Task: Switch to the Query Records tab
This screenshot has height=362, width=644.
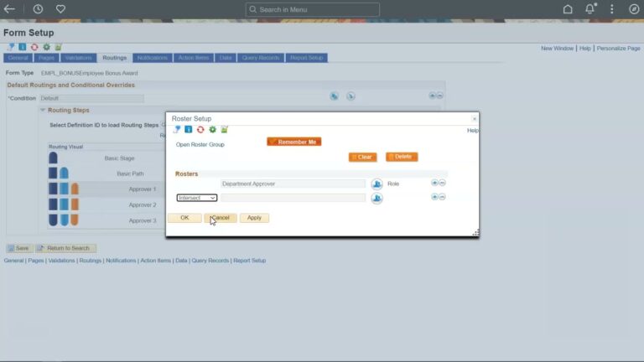Action: coord(261,58)
